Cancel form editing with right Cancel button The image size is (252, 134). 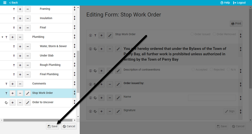pos(238,126)
